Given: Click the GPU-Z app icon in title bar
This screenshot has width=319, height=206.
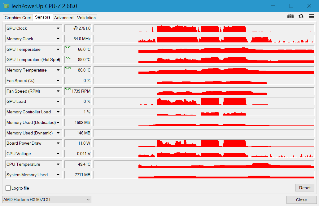Looking at the screenshot, I should [6, 6].
